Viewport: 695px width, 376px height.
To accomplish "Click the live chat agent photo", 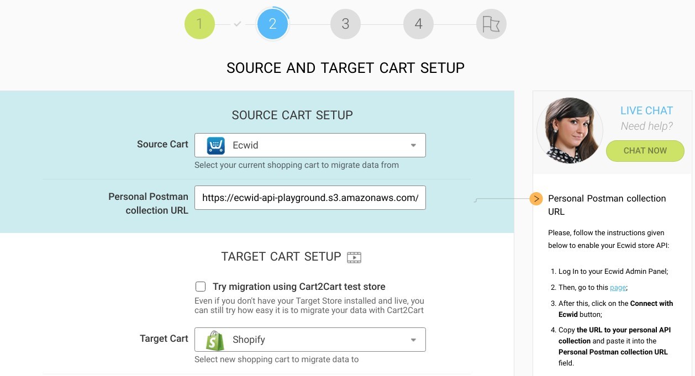I will [x=570, y=131].
